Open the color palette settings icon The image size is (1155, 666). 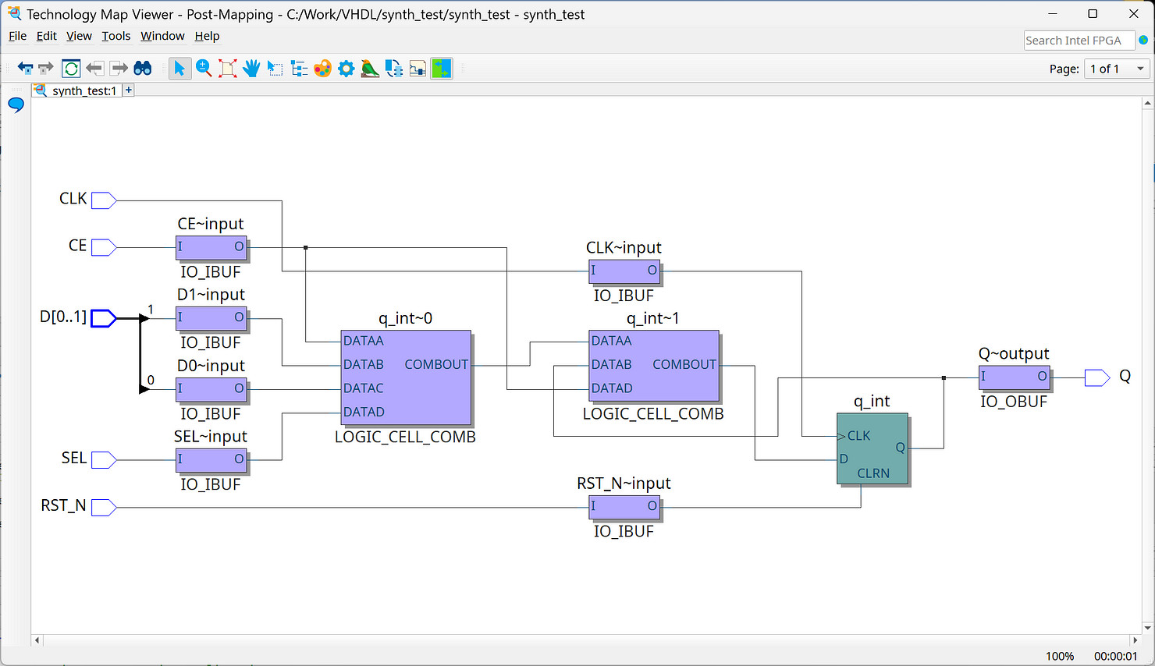322,69
